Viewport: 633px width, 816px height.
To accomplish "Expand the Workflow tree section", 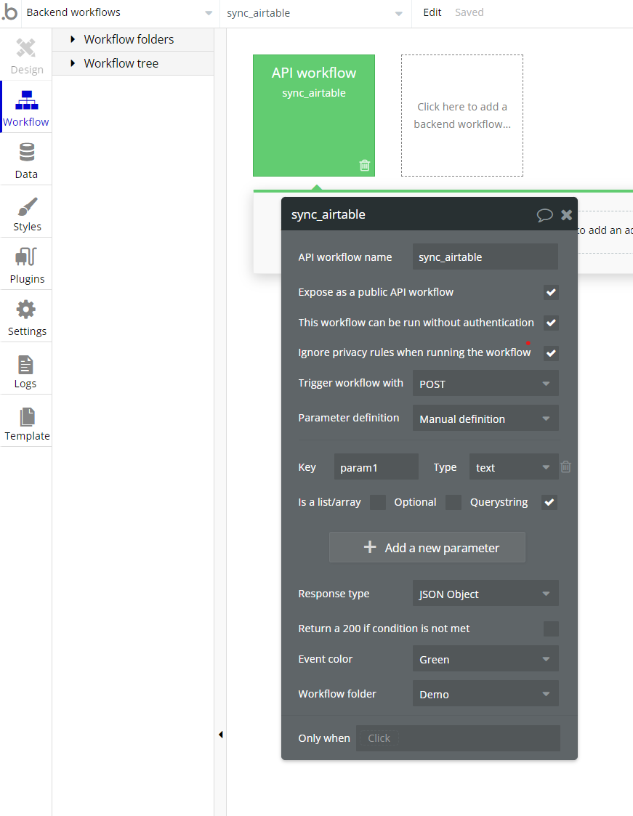I will [x=133, y=63].
